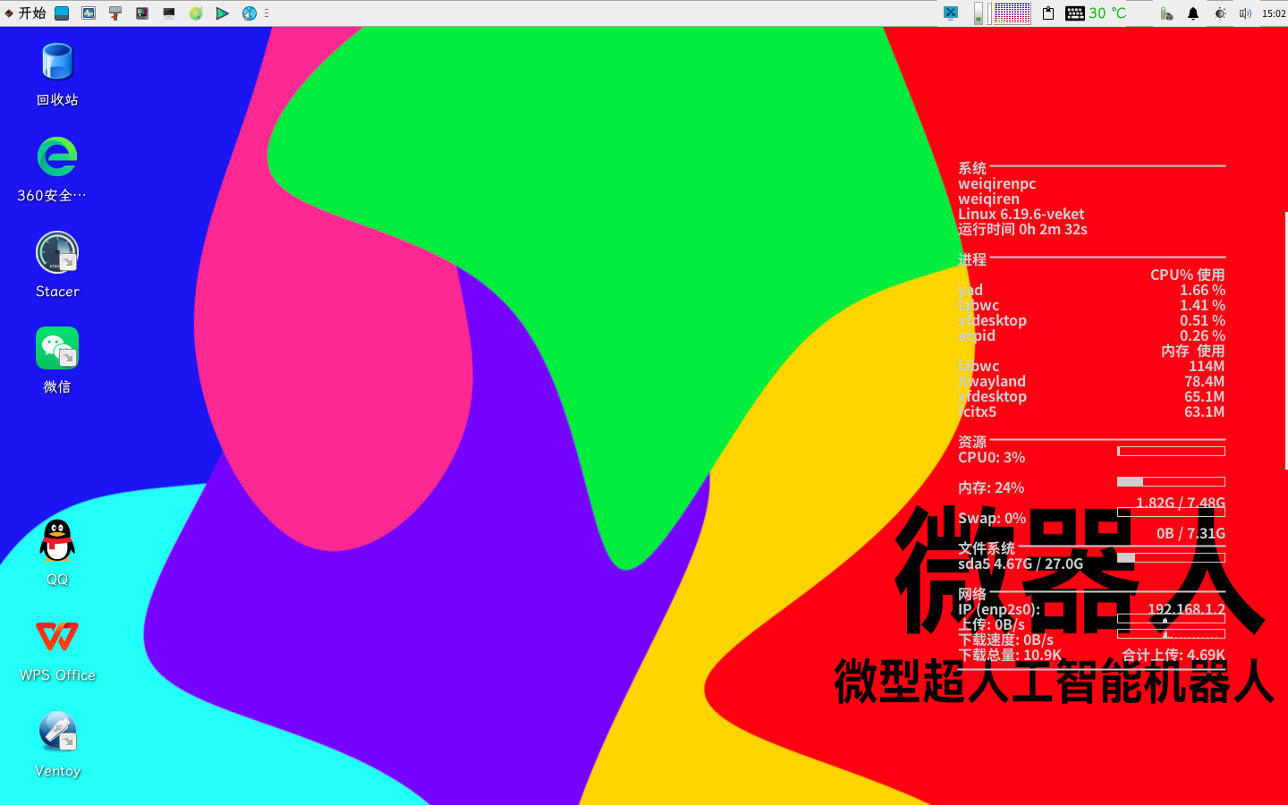Screen dimensions: 1288x805
Task: Launch the web browser from the taskbar
Action: (248, 13)
